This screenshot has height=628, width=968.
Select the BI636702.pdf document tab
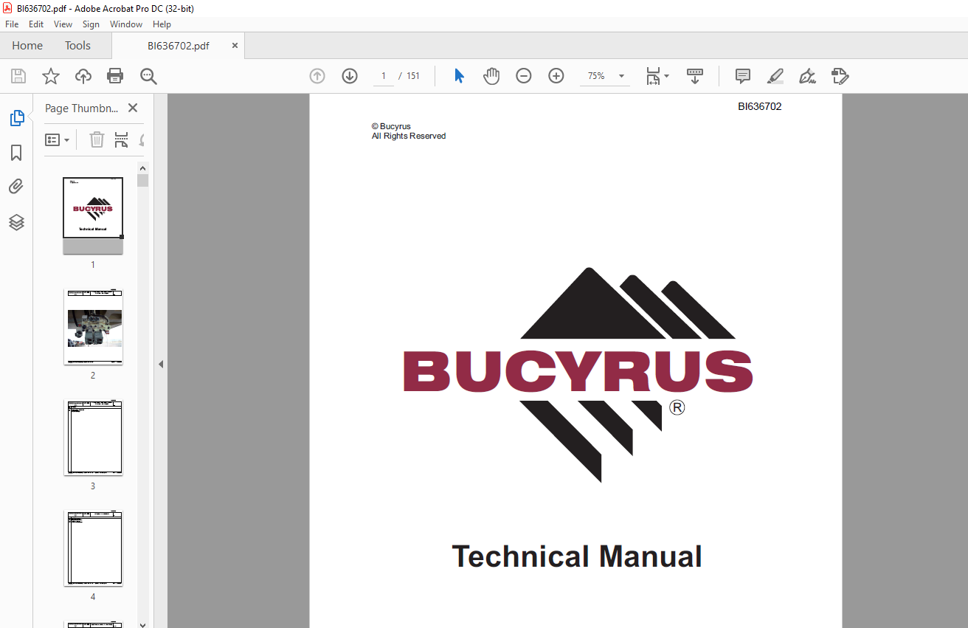tap(178, 46)
